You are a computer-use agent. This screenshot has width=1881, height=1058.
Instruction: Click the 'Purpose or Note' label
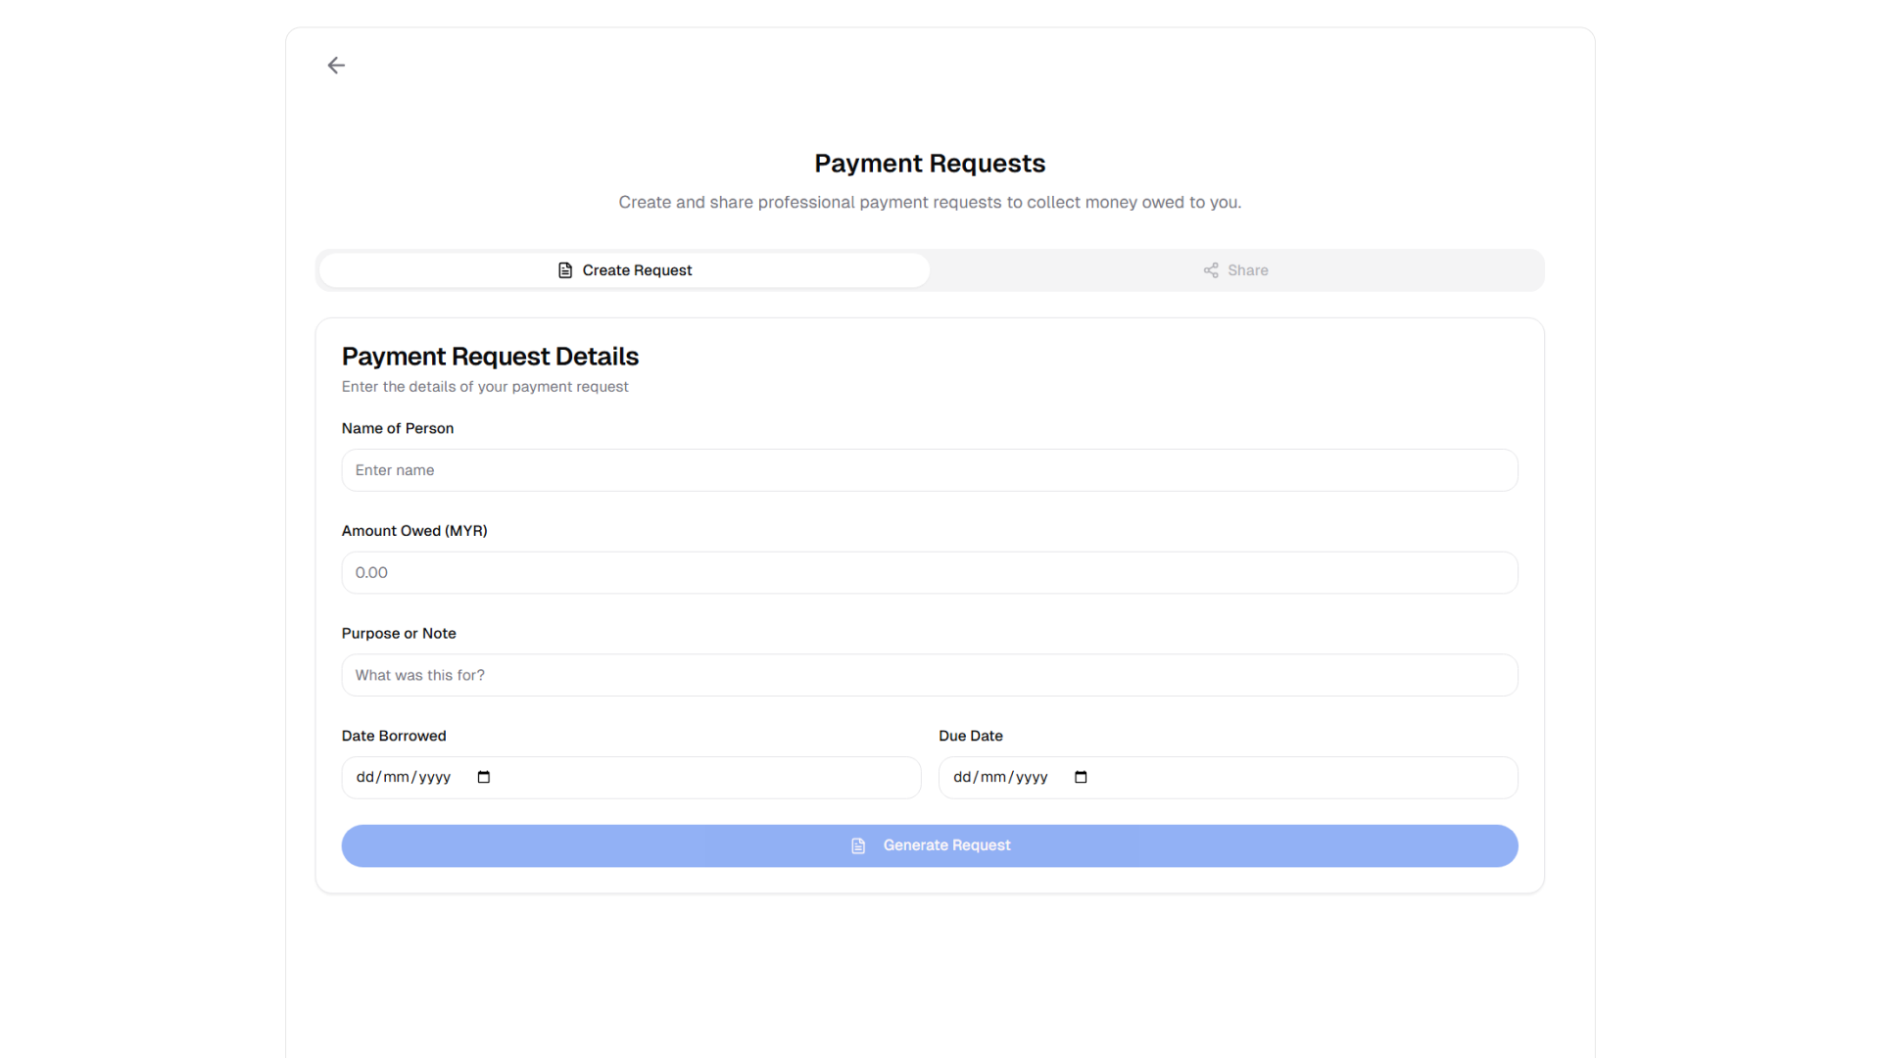click(399, 634)
